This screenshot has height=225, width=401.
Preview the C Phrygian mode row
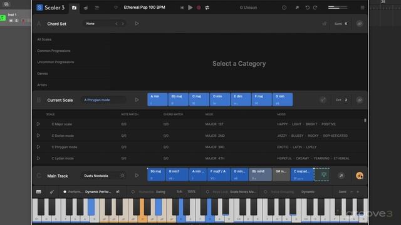(x=38, y=147)
